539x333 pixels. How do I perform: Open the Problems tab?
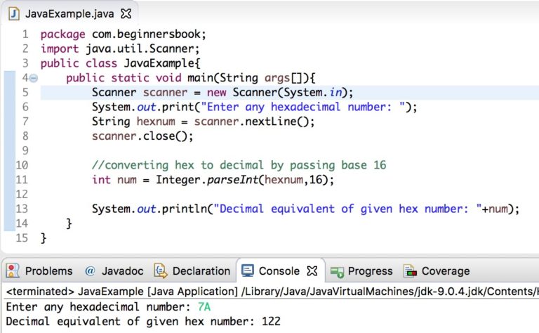pos(49,271)
